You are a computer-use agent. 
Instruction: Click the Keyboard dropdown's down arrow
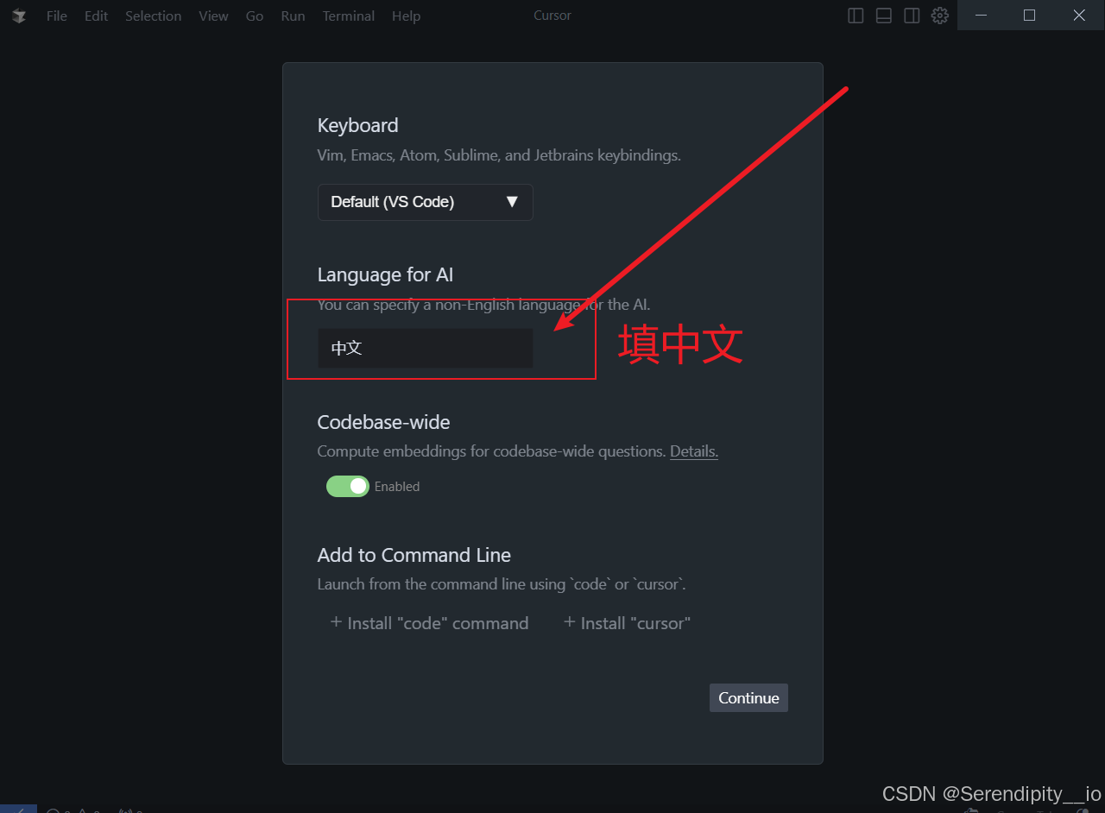click(x=512, y=202)
